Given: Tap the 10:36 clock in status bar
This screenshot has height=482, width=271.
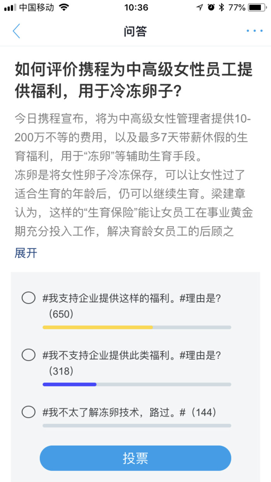Looking at the screenshot, I should [x=136, y=7].
